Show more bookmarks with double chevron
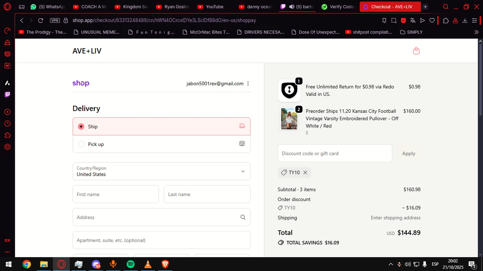The height and width of the screenshot is (271, 483). pos(477,32)
